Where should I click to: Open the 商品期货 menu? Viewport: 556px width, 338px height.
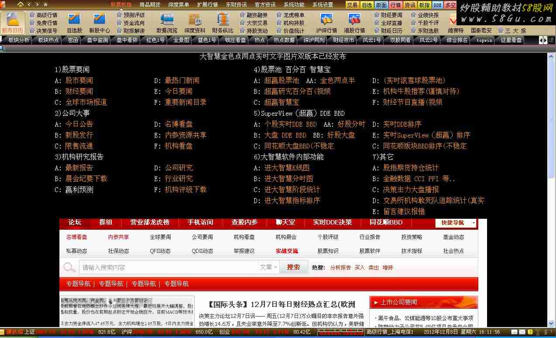click(150, 5)
